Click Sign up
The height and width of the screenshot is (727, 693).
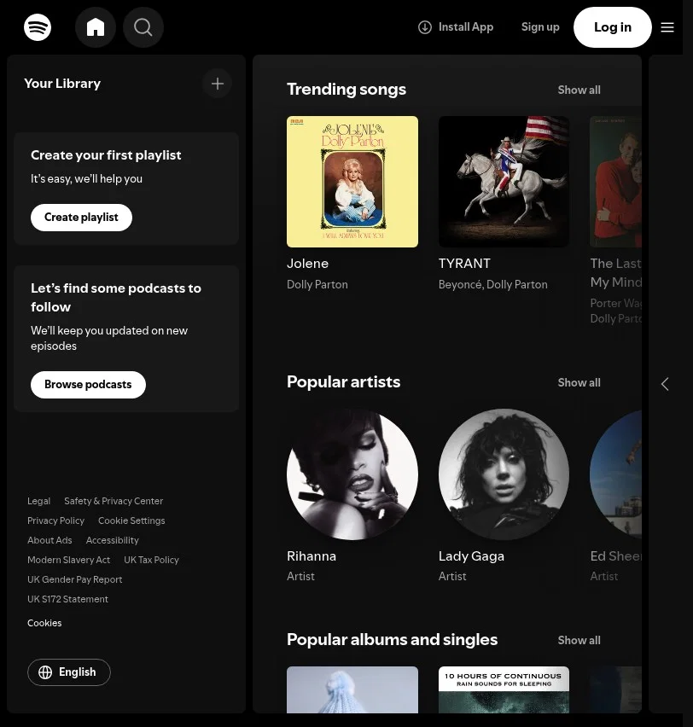[540, 27]
